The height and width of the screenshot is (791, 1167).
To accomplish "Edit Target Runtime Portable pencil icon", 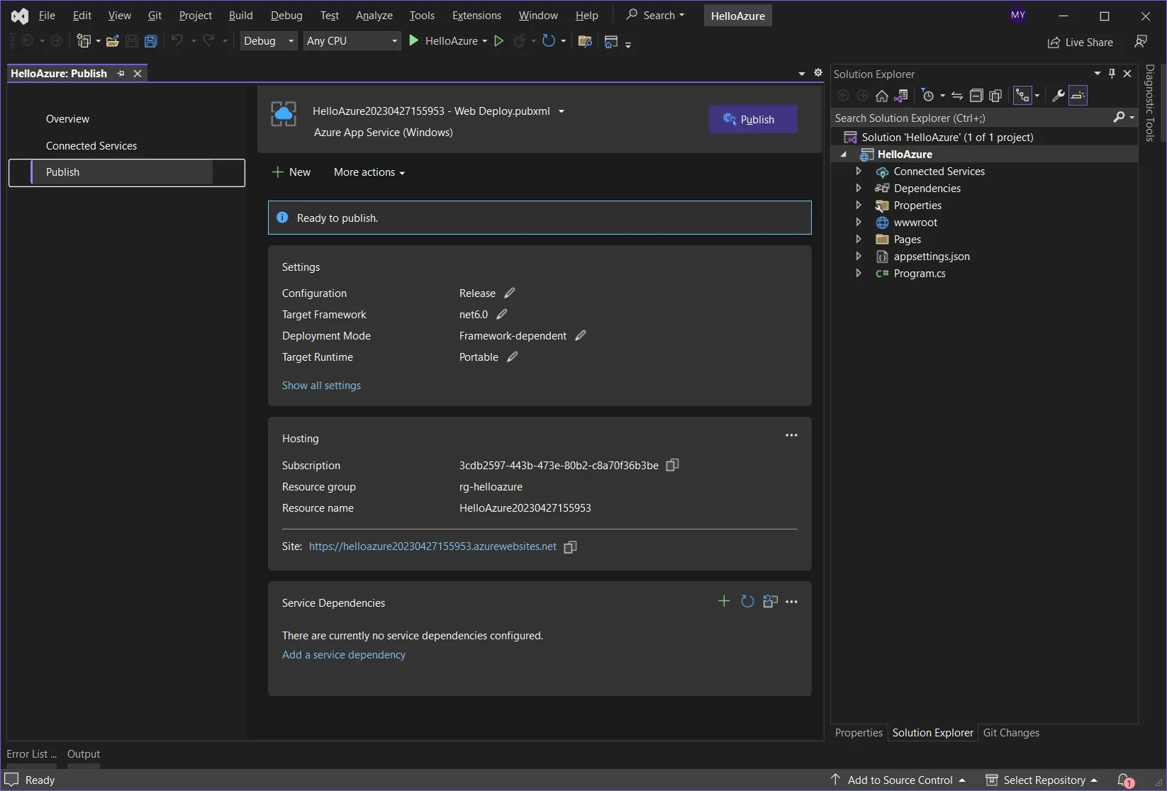I will [512, 357].
